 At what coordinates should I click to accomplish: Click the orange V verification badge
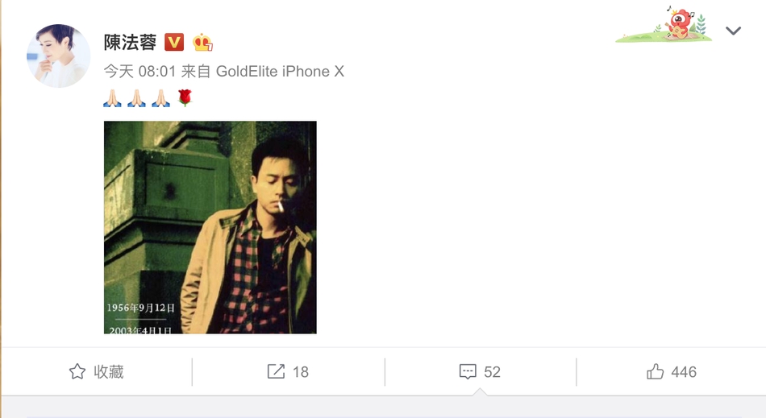(x=174, y=43)
